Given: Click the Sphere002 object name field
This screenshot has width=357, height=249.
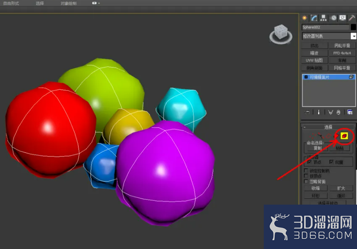Looking at the screenshot, I should 326,27.
